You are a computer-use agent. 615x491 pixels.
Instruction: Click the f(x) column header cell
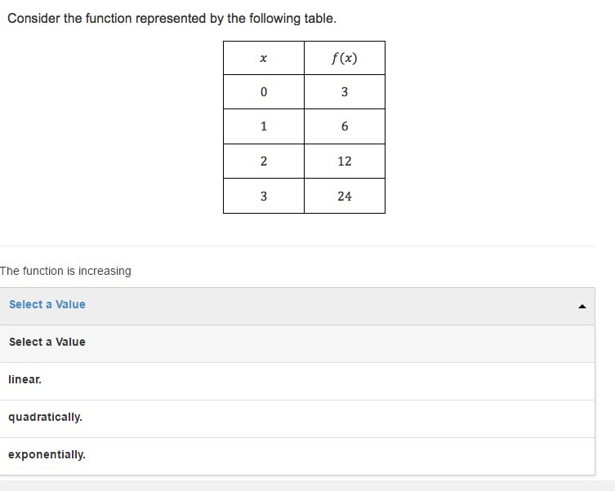[345, 58]
